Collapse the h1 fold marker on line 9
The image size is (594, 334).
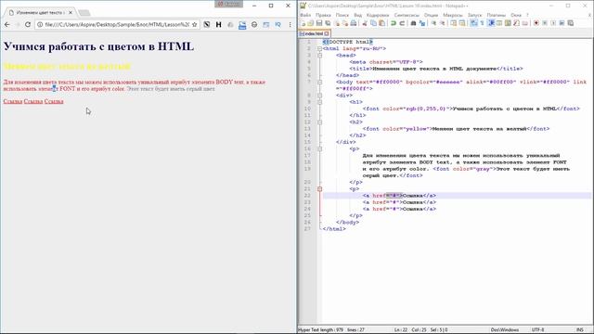point(319,102)
